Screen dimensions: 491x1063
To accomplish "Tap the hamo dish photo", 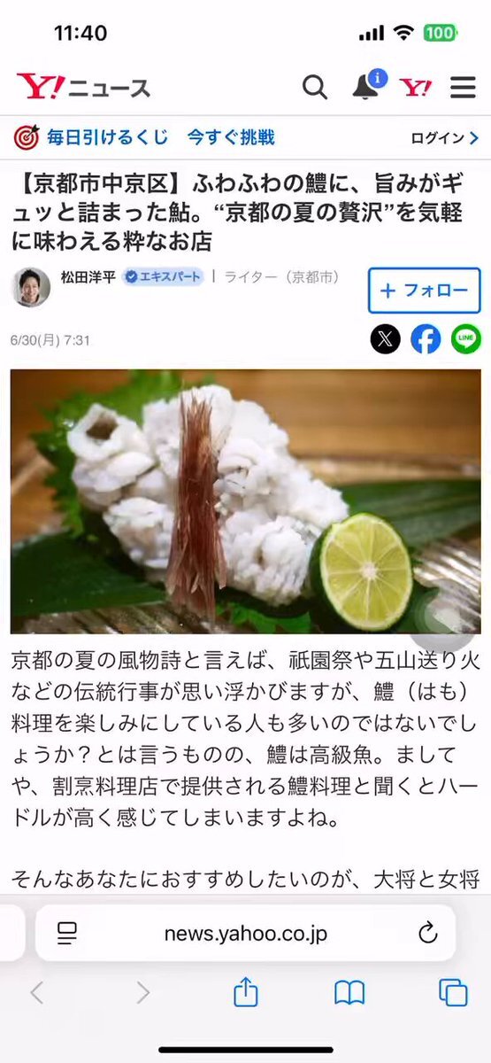I will click(x=245, y=500).
